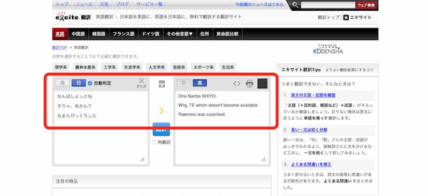Show the embed code angle-bracket icon
428x196 pixels.
tap(236, 84)
